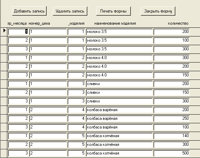Click the Удалить запись button
This screenshot has height=158, width=200.
(70, 11)
